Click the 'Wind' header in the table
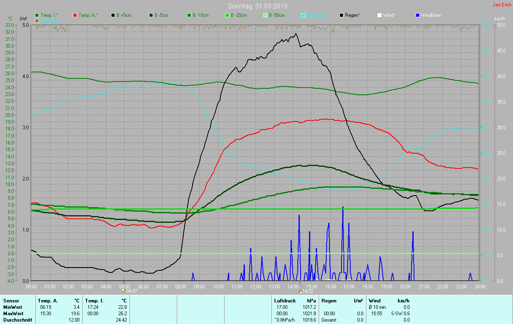 coord(374,301)
